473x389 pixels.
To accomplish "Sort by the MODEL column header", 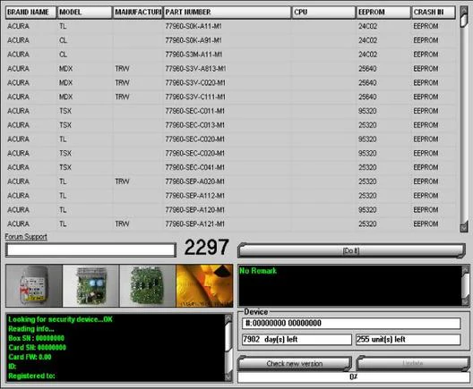I will pos(84,12).
